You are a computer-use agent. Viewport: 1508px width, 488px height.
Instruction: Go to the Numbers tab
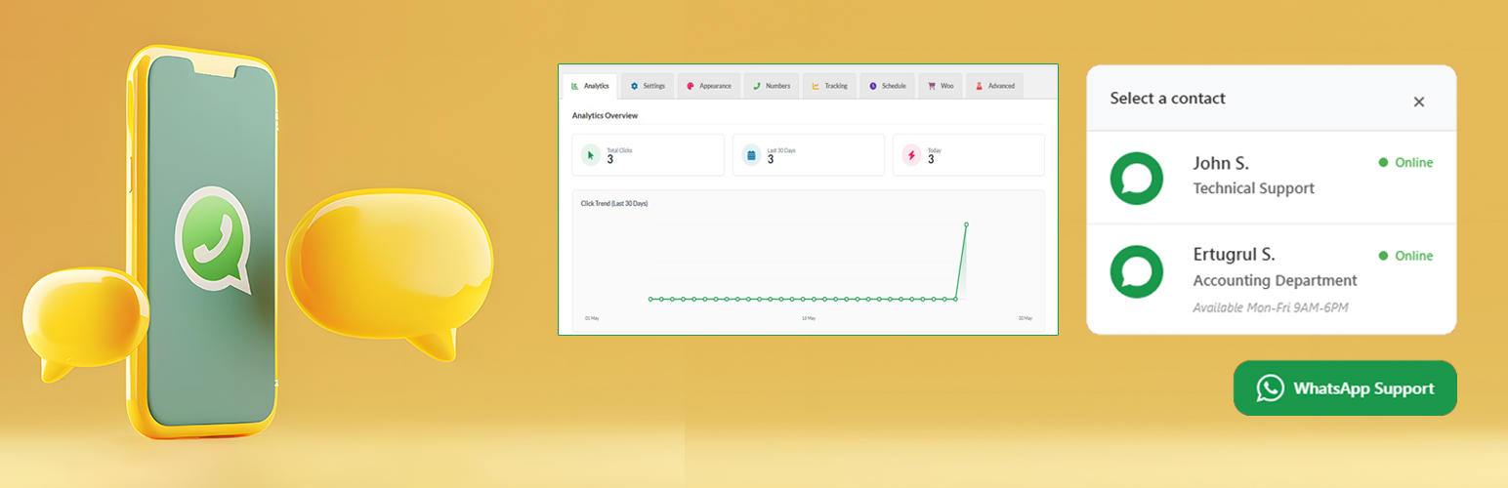coord(772,86)
